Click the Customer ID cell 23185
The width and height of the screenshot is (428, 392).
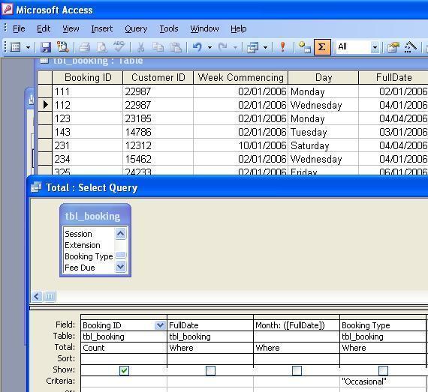158,118
